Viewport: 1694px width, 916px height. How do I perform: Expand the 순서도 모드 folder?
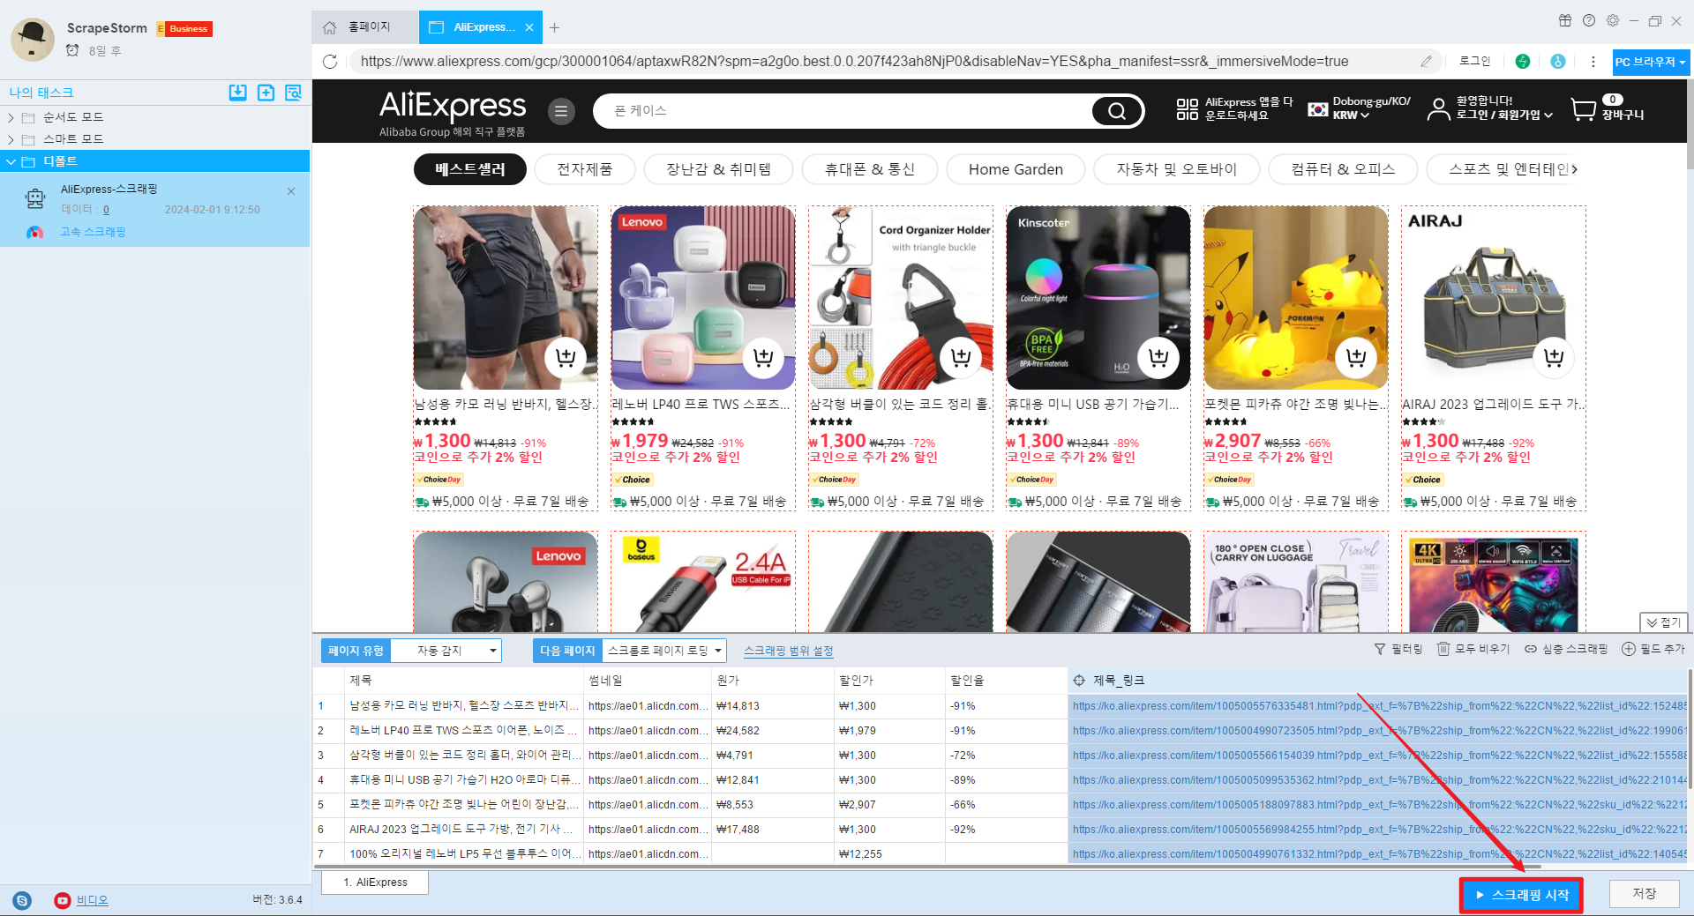pyautogui.click(x=11, y=117)
